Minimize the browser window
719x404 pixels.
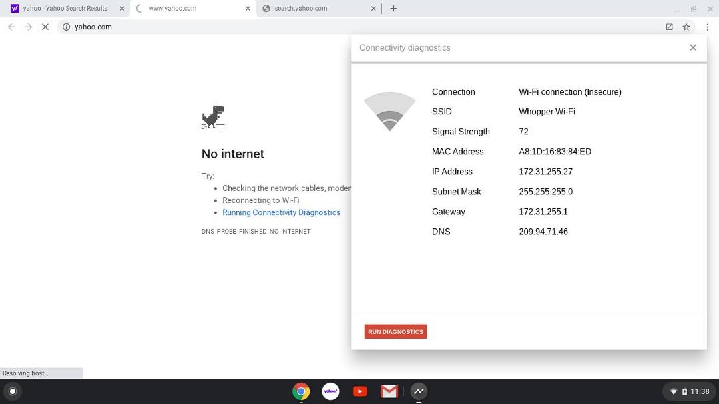(x=676, y=9)
